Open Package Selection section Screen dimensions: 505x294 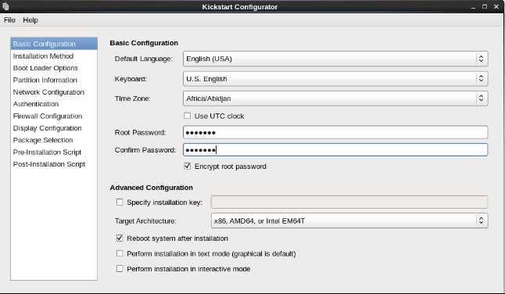pyautogui.click(x=54, y=140)
